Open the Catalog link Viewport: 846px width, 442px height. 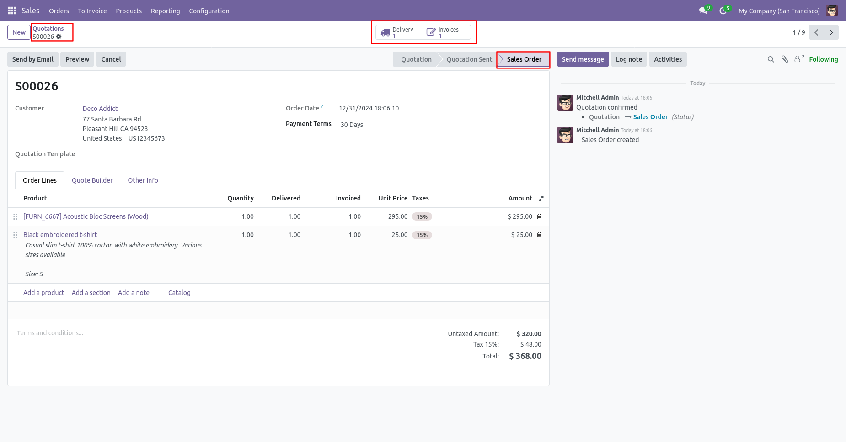(179, 293)
